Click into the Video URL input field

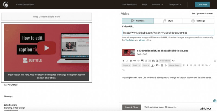pos(168,33)
